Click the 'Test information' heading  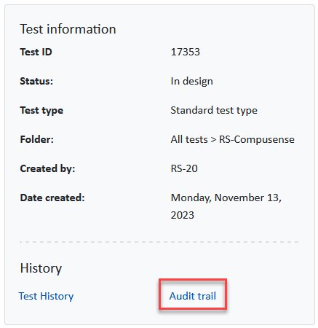[x=68, y=29]
